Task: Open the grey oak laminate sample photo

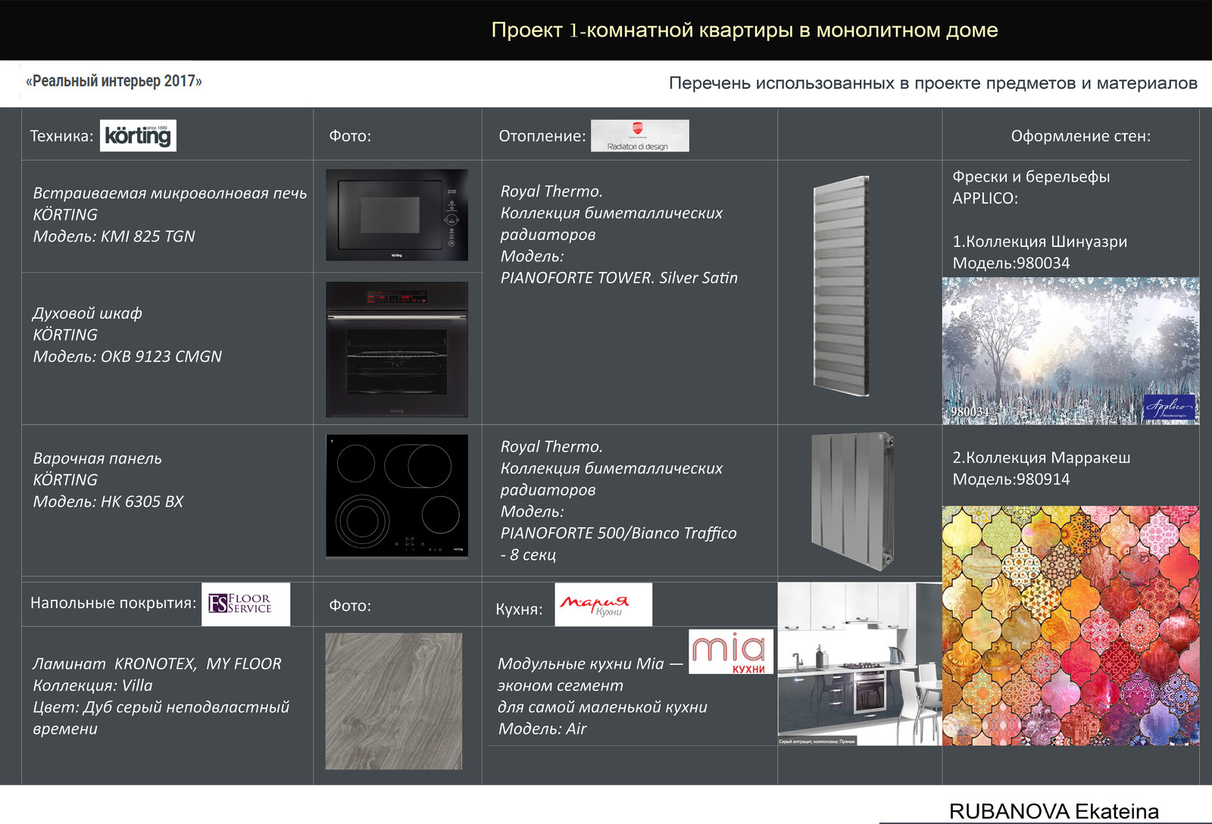Action: click(x=394, y=701)
